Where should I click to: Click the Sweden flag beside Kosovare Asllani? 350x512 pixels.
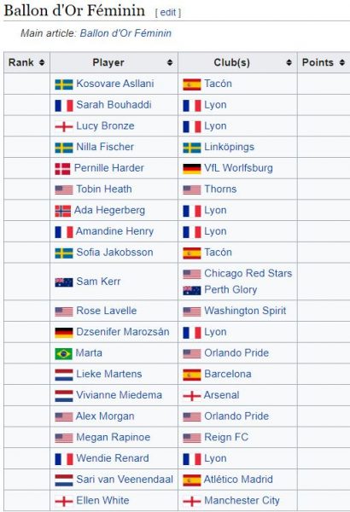tap(64, 84)
